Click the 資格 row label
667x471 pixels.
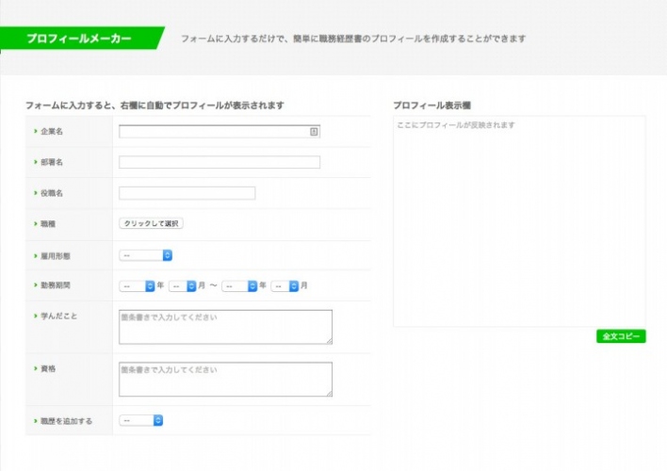tap(48, 368)
